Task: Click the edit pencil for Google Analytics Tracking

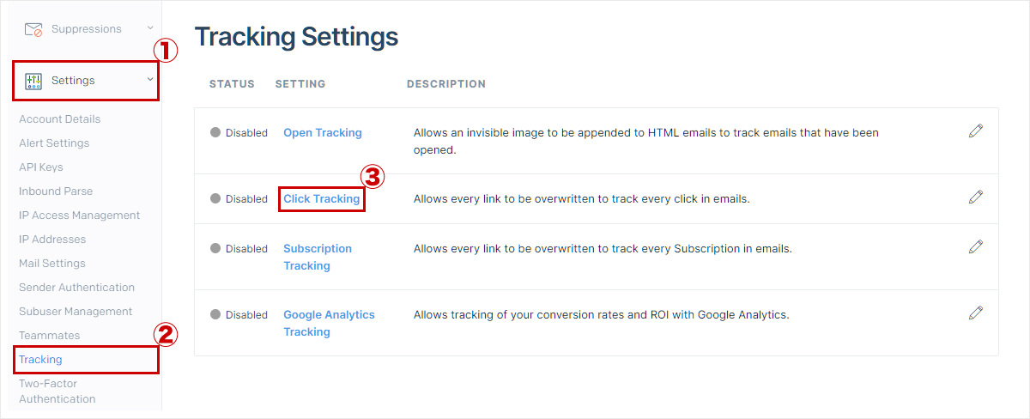Action: tap(975, 313)
